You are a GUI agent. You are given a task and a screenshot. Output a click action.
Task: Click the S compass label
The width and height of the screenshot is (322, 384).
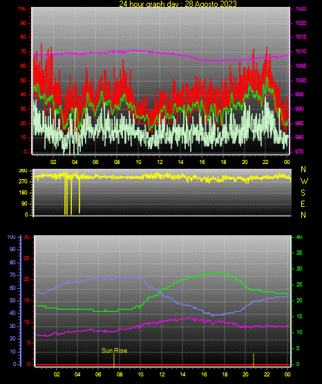(x=303, y=193)
